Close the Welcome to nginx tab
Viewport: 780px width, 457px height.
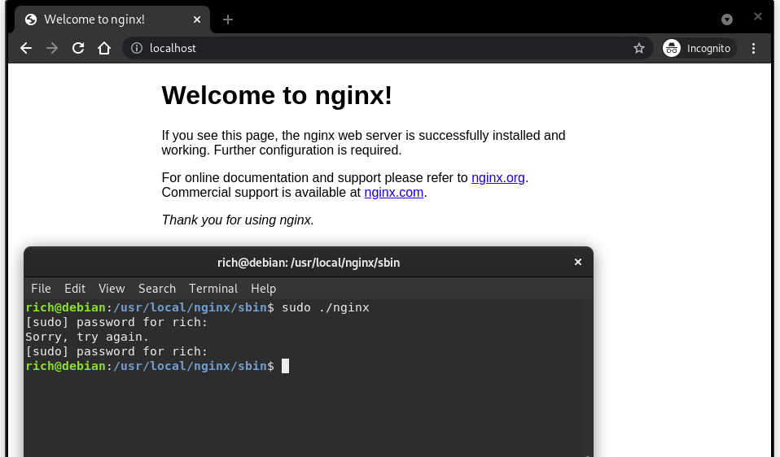(196, 20)
